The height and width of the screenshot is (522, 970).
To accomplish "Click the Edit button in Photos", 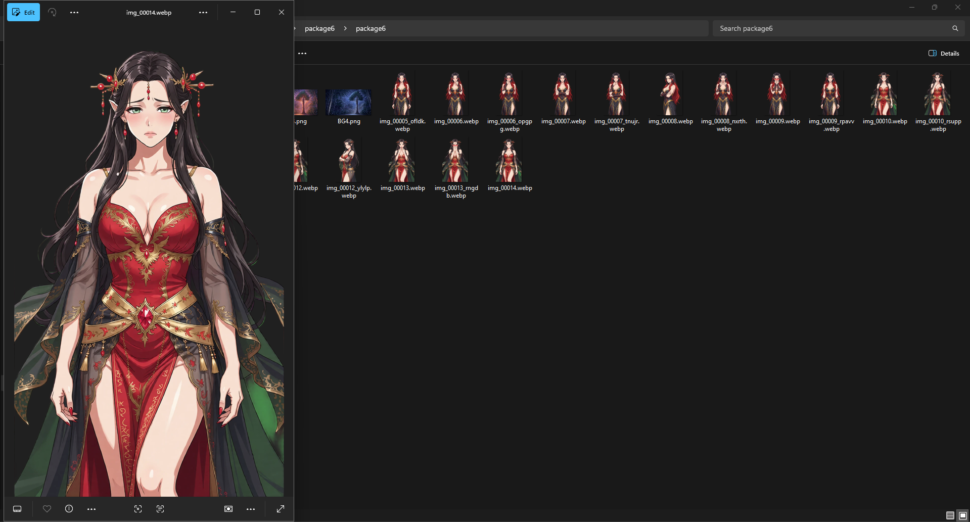I will tap(23, 12).
